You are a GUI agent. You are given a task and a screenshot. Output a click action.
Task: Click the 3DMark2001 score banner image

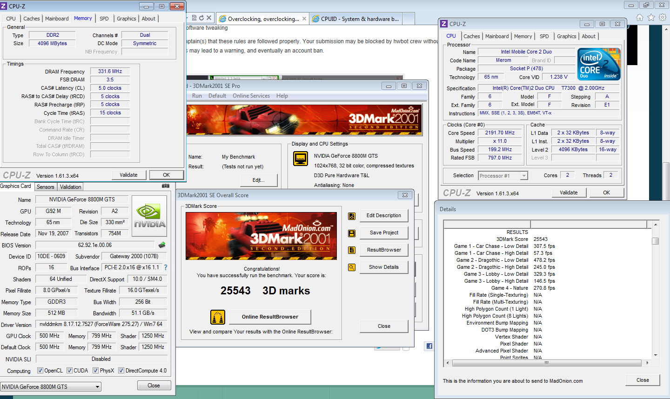[261, 236]
